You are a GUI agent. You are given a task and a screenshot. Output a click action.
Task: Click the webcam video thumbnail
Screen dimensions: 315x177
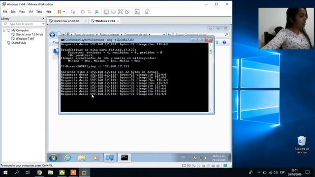point(286,29)
